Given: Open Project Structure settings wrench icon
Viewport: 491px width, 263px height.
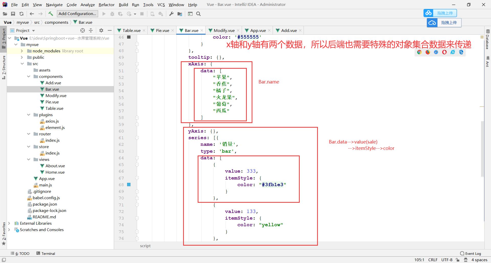Looking at the screenshot, I should (171, 14).
